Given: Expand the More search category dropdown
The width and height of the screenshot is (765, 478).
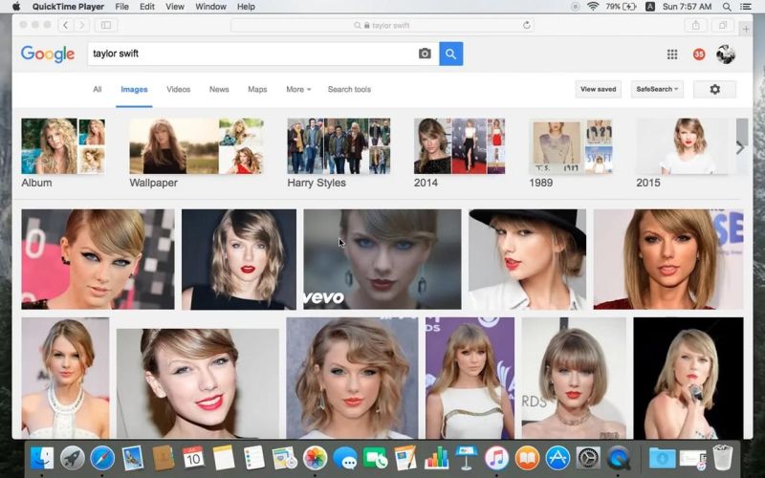Looking at the screenshot, I should [298, 89].
